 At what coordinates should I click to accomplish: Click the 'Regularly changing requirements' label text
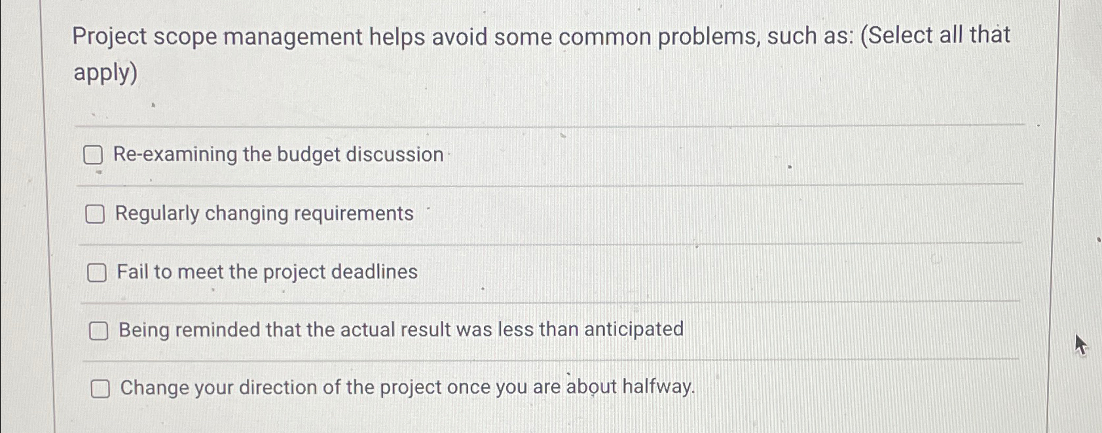(263, 213)
